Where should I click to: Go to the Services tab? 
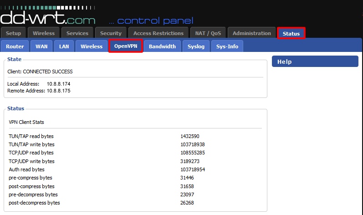pos(77,33)
